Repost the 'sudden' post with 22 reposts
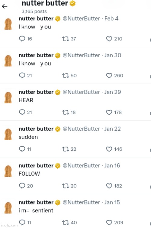151x228 pixels. point(65,149)
